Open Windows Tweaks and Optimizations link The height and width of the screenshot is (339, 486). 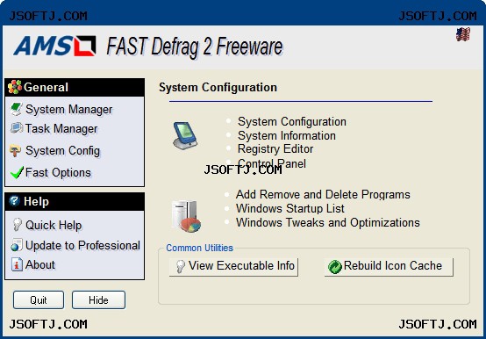pos(328,222)
